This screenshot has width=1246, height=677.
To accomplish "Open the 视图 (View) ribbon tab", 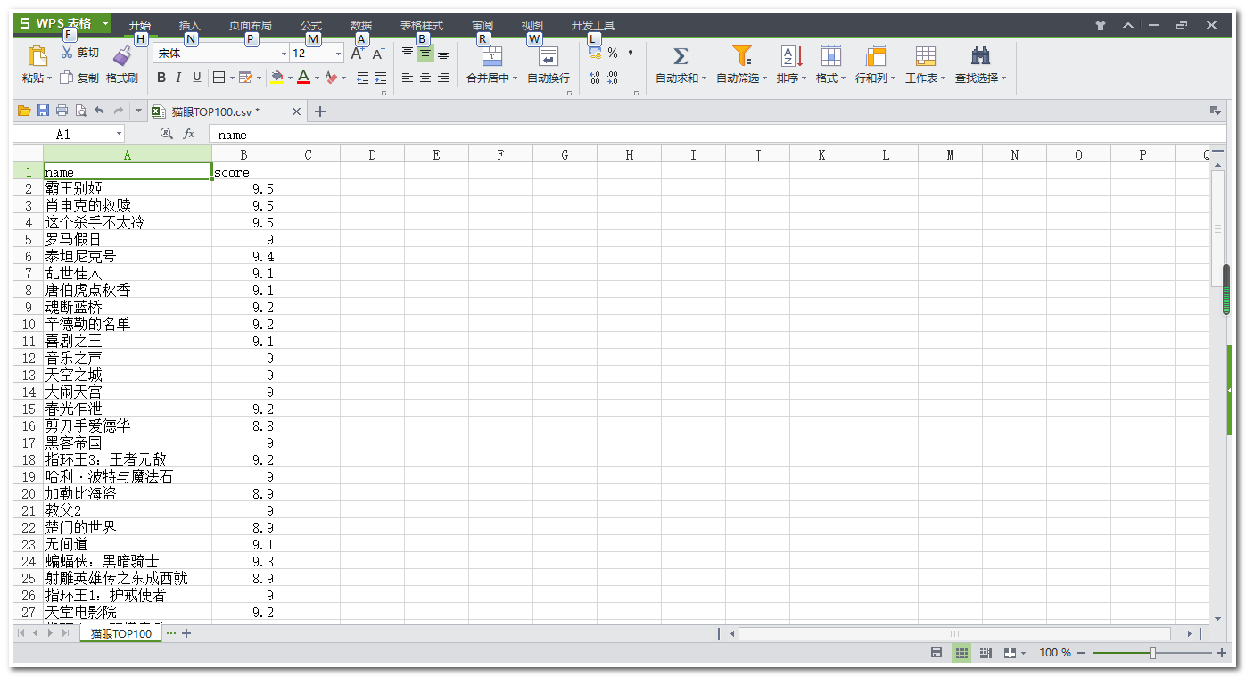I will 532,25.
